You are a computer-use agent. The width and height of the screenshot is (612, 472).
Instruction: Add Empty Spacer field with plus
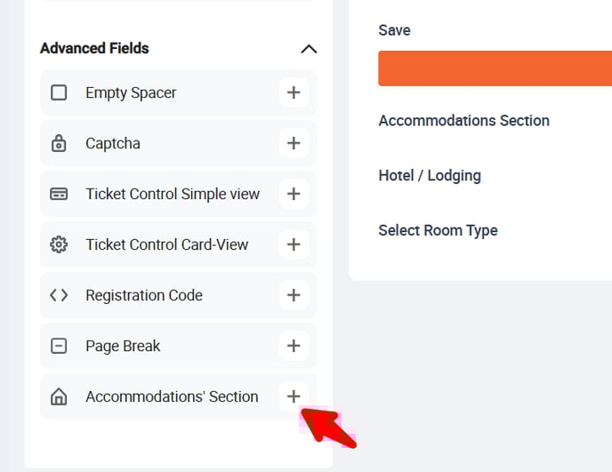tap(294, 92)
